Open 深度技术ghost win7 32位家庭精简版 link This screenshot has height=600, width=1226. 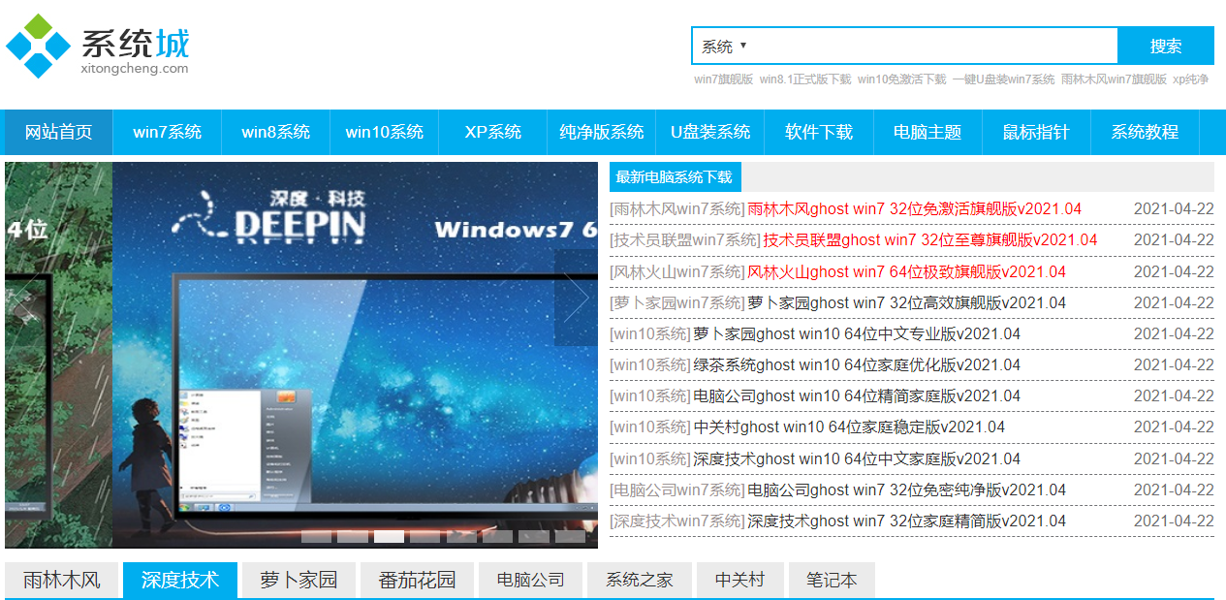pos(906,521)
